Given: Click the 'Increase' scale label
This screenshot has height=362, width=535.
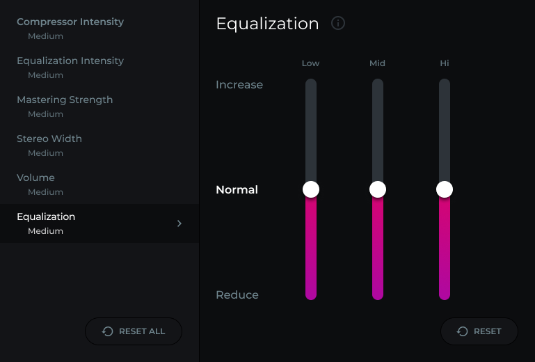Looking at the screenshot, I should click(239, 85).
